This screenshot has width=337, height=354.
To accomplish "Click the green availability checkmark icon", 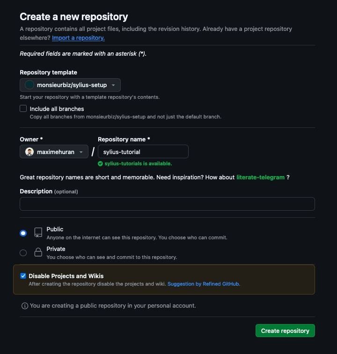I will point(100,163).
